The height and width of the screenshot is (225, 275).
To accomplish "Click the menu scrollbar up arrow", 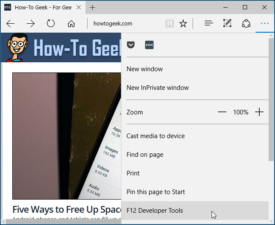I will [271, 36].
